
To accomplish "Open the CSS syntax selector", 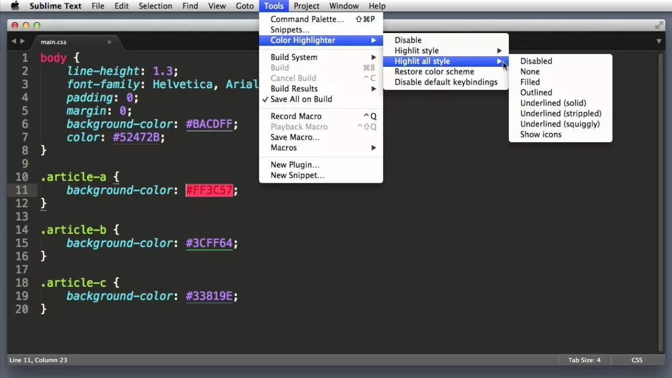I will pyautogui.click(x=637, y=360).
